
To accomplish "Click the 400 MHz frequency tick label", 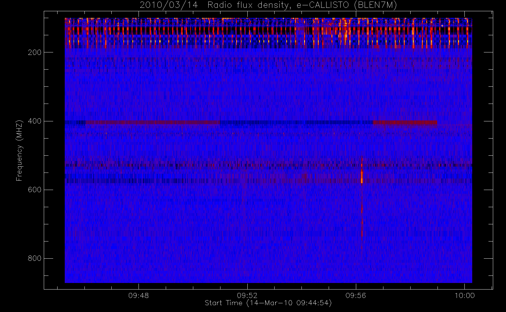I will [34, 121].
